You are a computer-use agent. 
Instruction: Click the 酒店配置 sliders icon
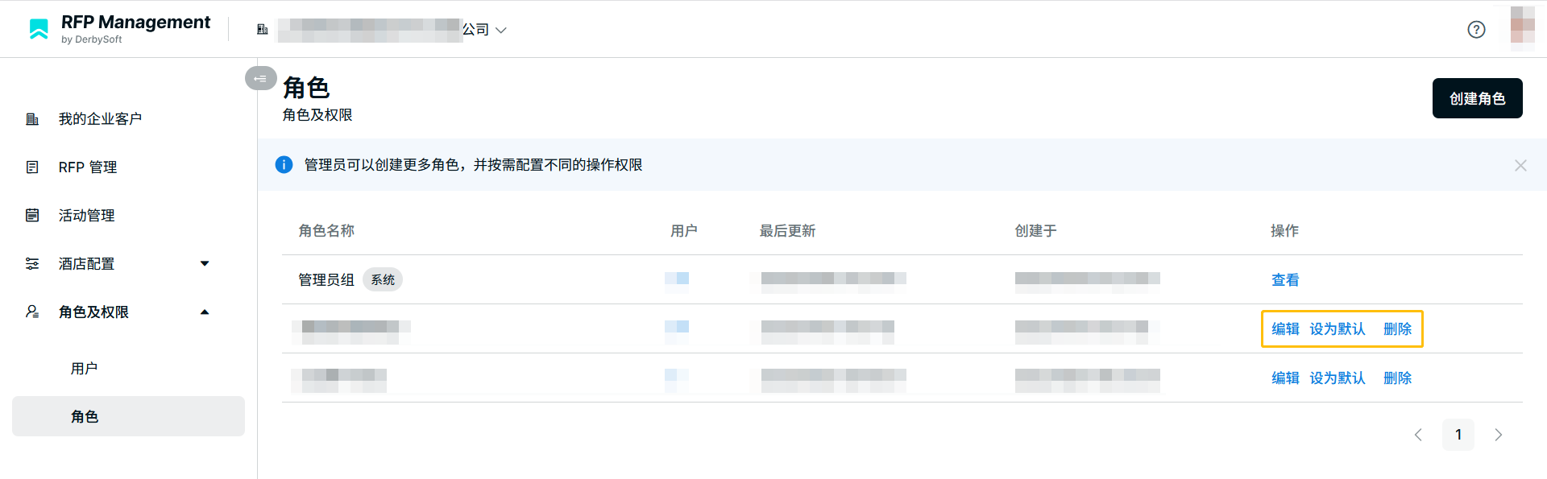point(32,263)
